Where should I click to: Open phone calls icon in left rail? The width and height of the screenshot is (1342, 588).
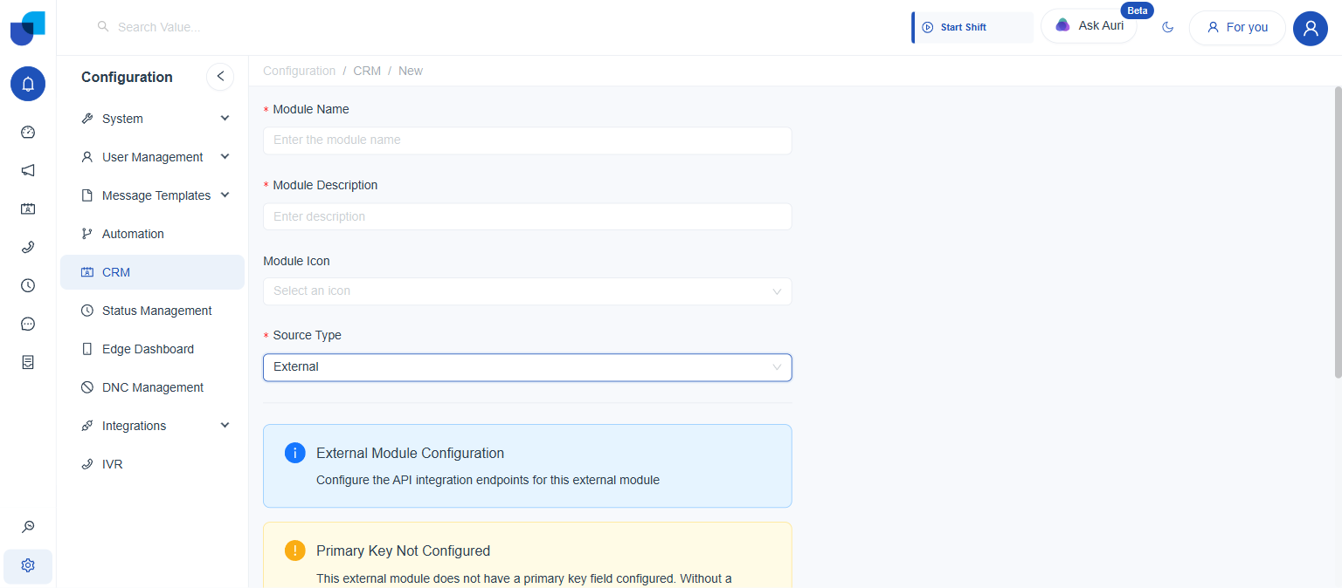tap(28, 248)
